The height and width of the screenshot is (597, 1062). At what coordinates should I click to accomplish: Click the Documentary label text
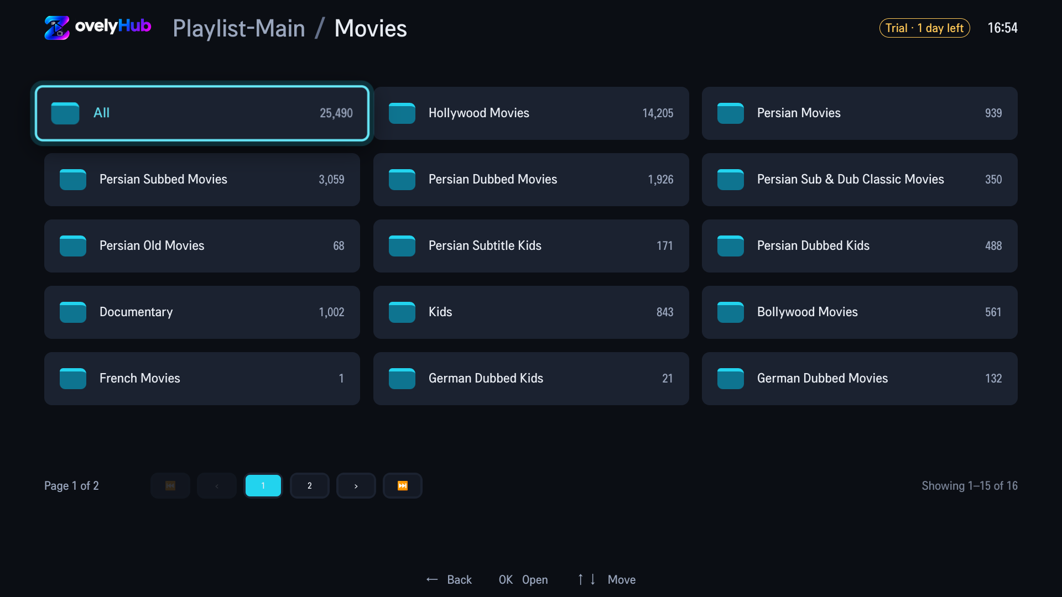136,312
